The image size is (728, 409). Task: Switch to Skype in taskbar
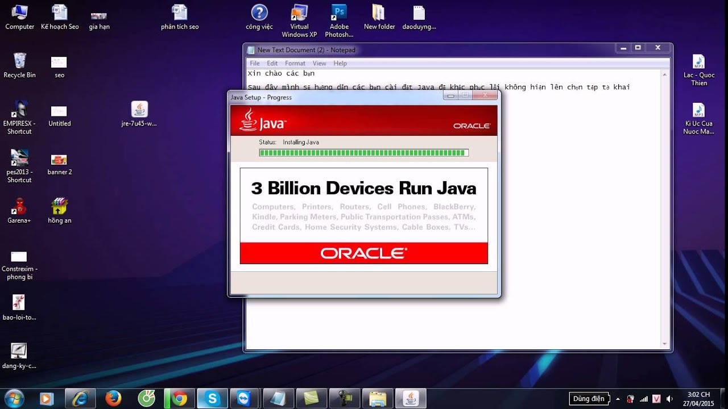(x=213, y=399)
